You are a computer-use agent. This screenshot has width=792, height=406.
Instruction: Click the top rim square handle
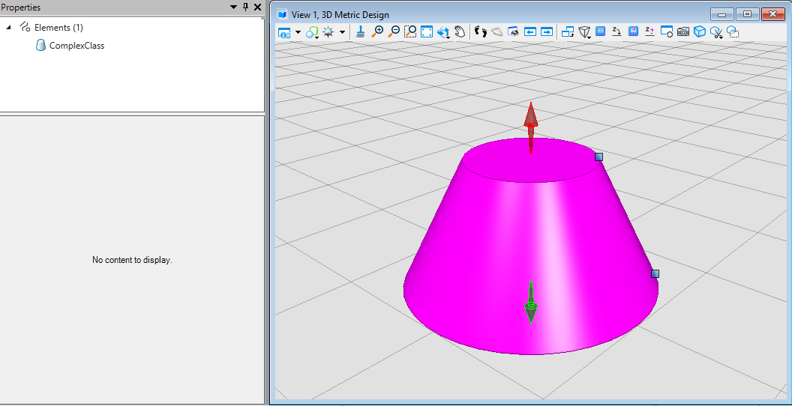598,157
